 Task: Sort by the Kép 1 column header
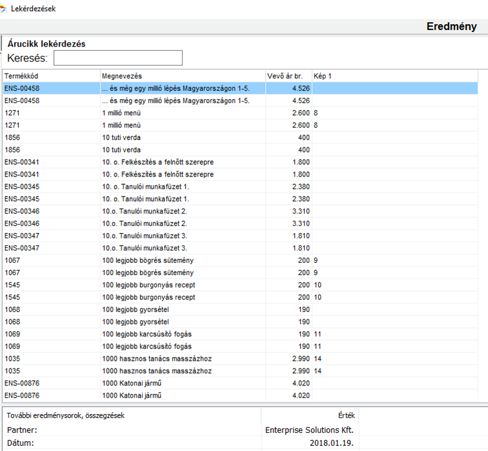tap(395, 76)
